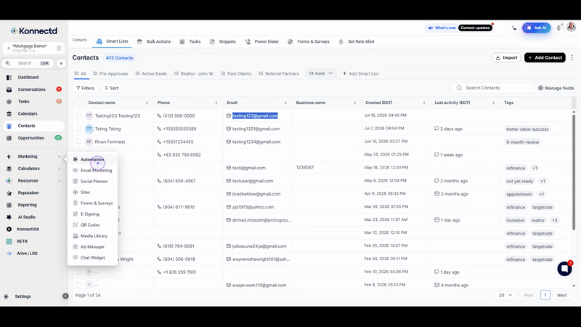
Task: Collapse the sidebar with arrow button
Action: (65, 296)
